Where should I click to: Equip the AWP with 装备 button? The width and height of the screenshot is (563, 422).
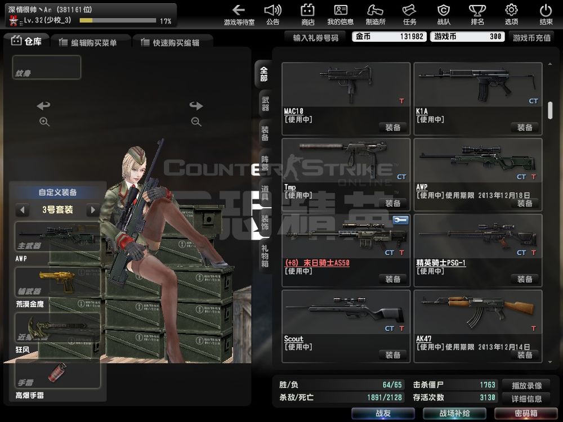click(525, 203)
